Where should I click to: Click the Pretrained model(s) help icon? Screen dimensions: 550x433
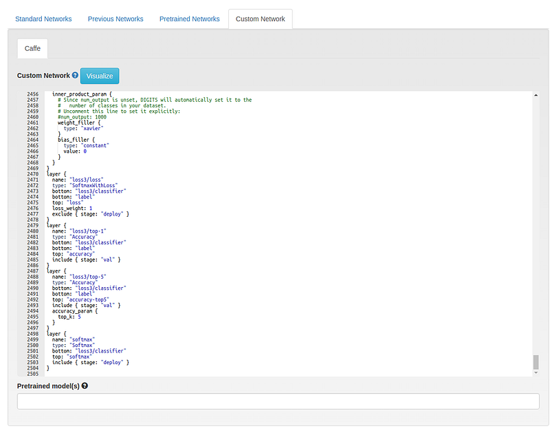coord(85,386)
